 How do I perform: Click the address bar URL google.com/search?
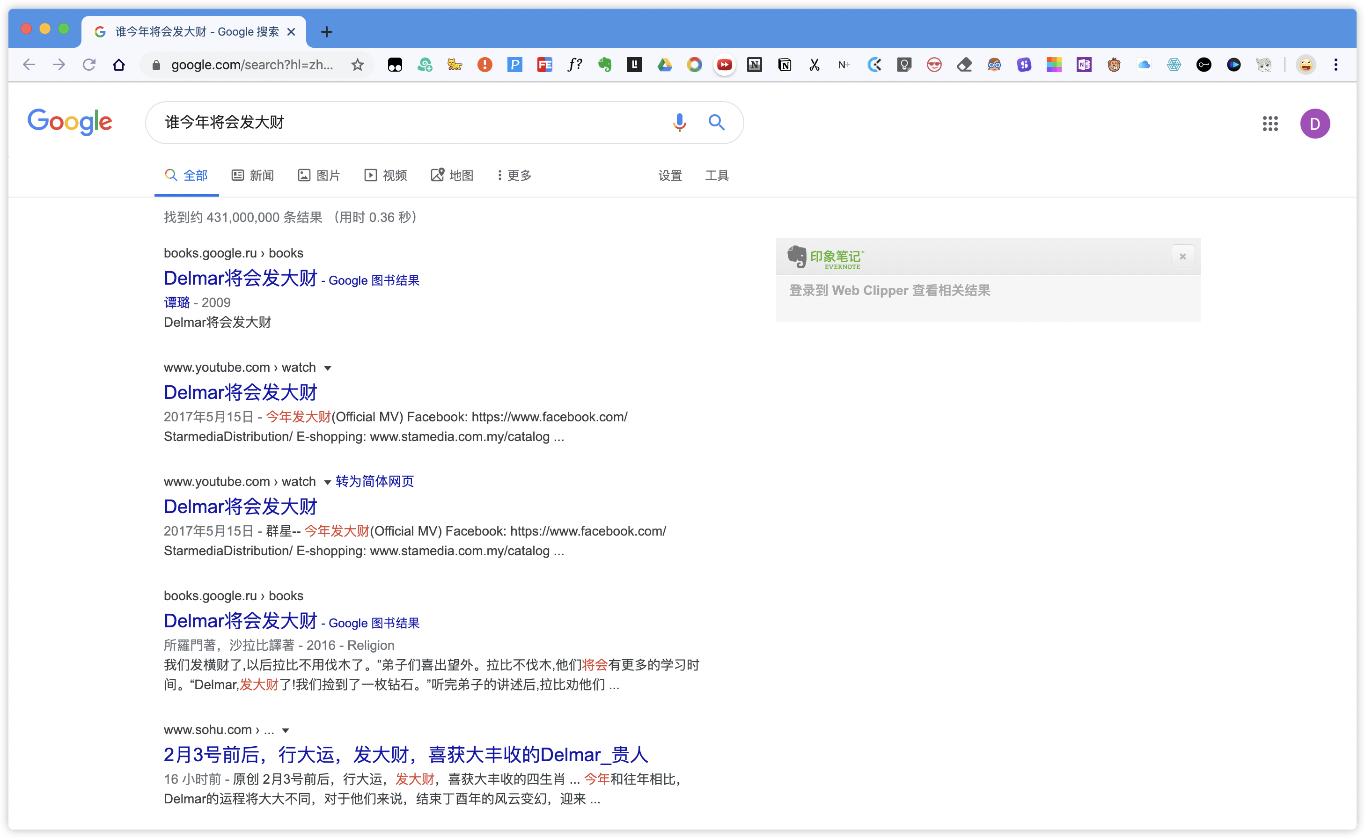coord(252,65)
